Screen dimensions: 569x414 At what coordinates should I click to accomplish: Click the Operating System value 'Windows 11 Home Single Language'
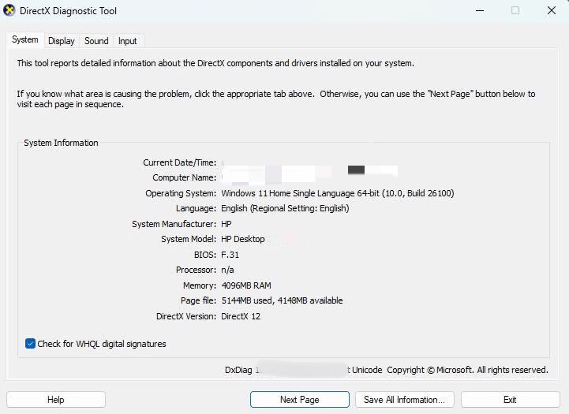288,193
